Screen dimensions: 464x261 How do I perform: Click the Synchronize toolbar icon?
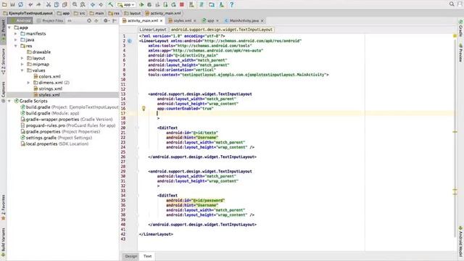[x=21, y=4]
